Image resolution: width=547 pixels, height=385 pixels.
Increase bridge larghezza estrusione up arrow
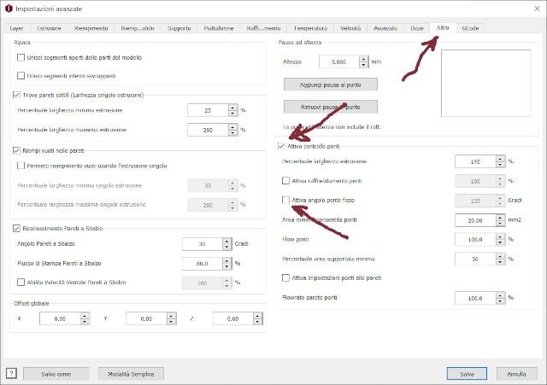tap(501, 158)
